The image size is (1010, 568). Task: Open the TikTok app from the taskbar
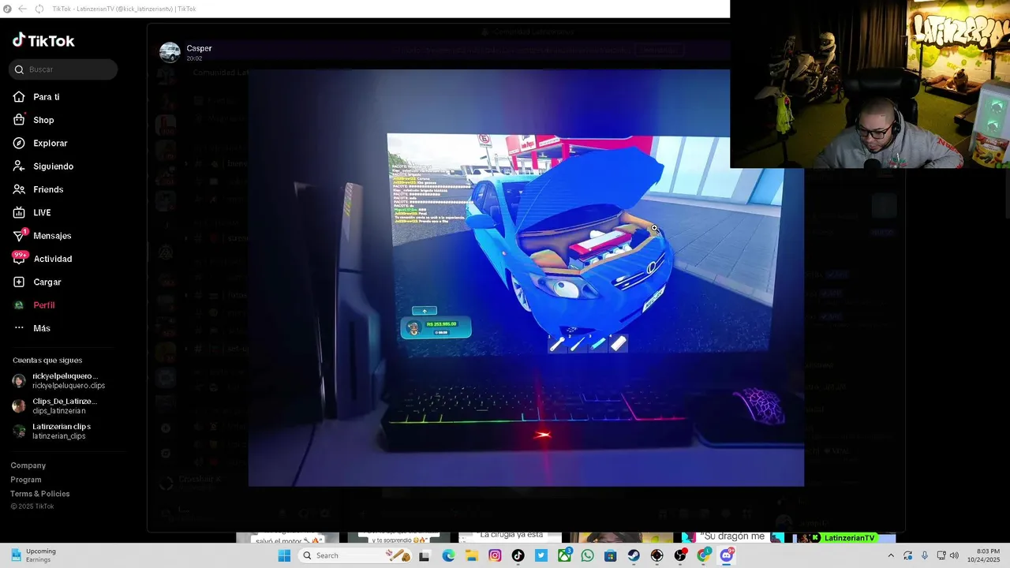tap(518, 555)
